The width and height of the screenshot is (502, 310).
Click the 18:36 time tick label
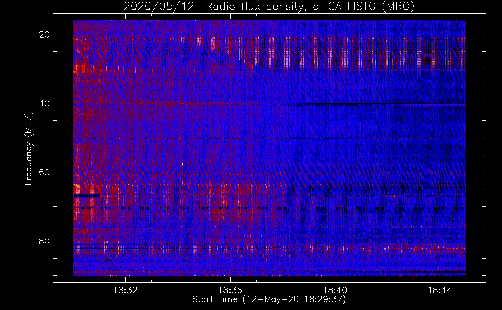(230, 290)
